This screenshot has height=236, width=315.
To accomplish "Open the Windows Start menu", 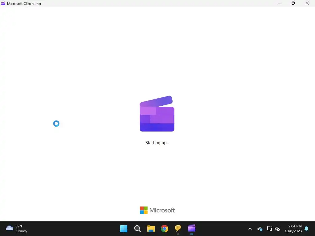I will point(124,229).
